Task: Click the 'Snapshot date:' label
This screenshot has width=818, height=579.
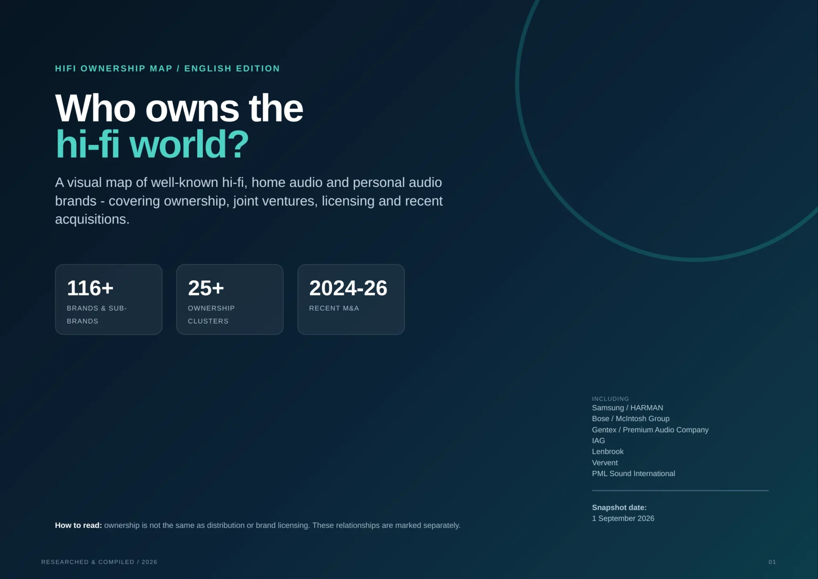Action: (x=619, y=507)
